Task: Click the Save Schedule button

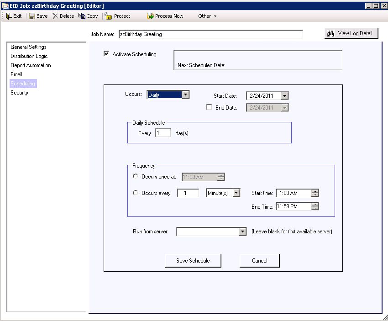Action: pyautogui.click(x=193, y=261)
